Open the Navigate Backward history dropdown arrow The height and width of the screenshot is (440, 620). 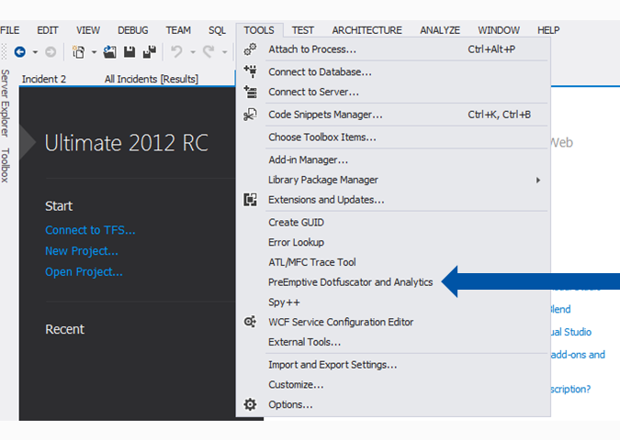click(x=35, y=52)
